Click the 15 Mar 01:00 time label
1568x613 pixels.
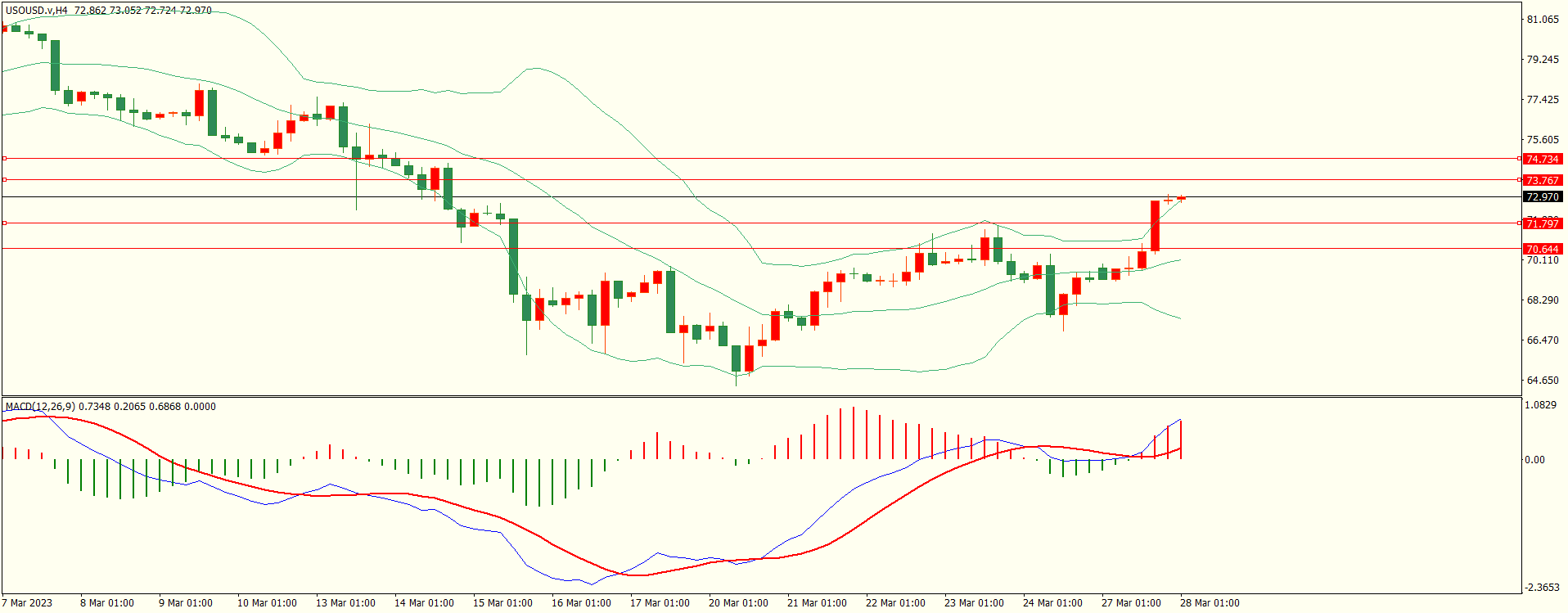coord(502,603)
